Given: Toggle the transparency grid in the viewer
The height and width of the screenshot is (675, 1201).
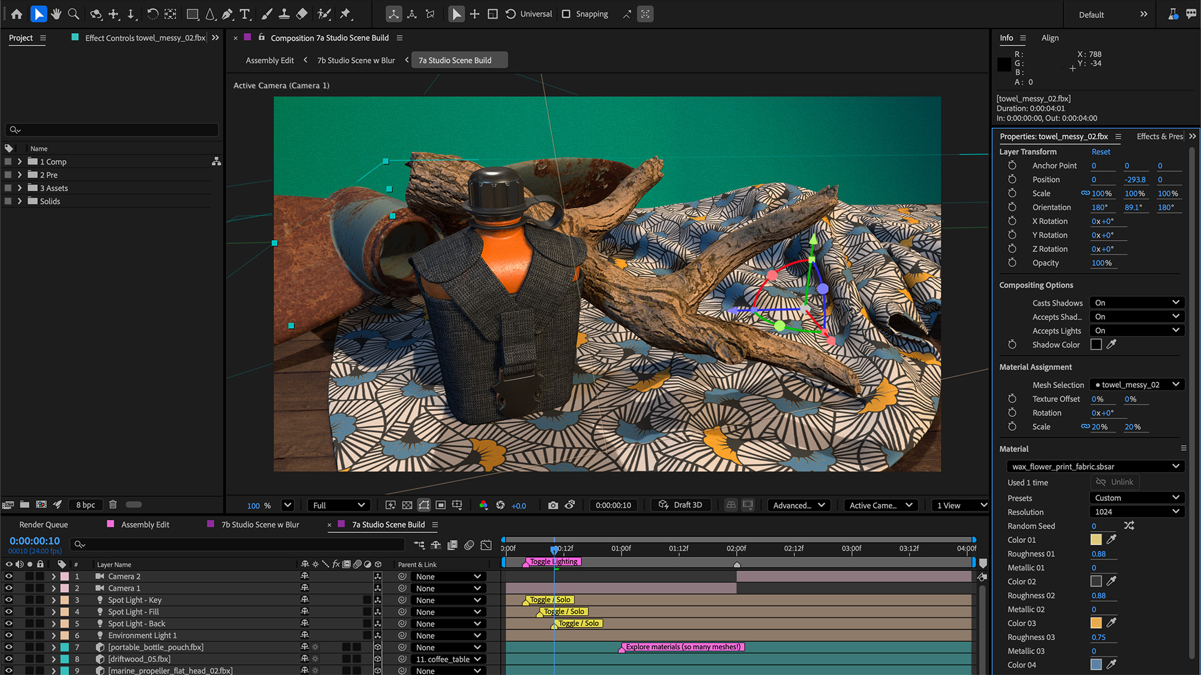Looking at the screenshot, I should [407, 505].
